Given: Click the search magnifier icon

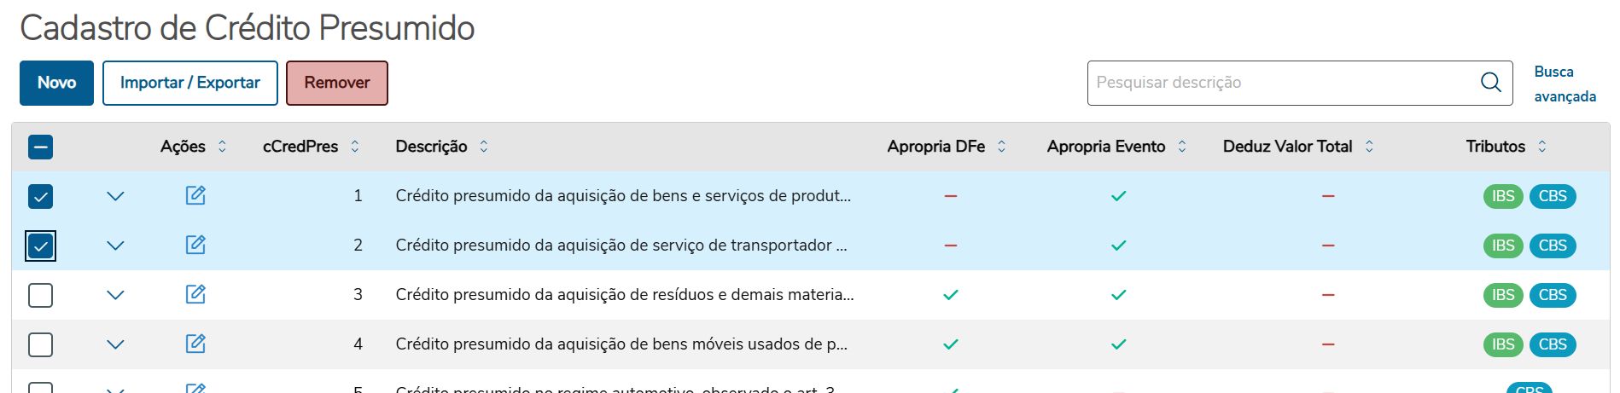Looking at the screenshot, I should pos(1490,83).
